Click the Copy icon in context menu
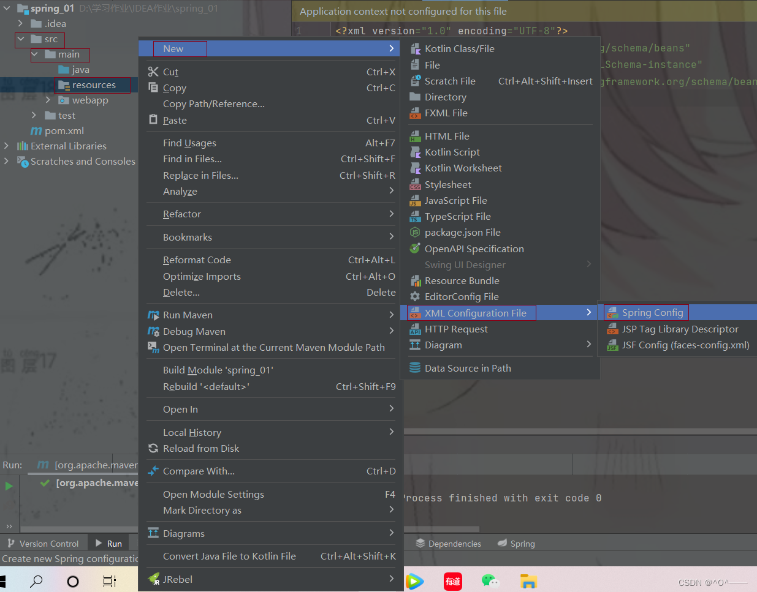The image size is (757, 592). [x=153, y=88]
